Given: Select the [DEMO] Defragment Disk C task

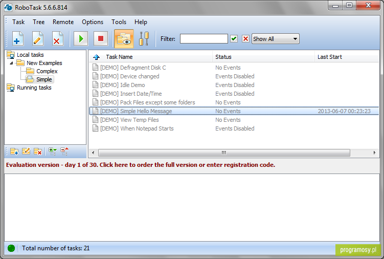Looking at the screenshot, I should tap(234, 68).
